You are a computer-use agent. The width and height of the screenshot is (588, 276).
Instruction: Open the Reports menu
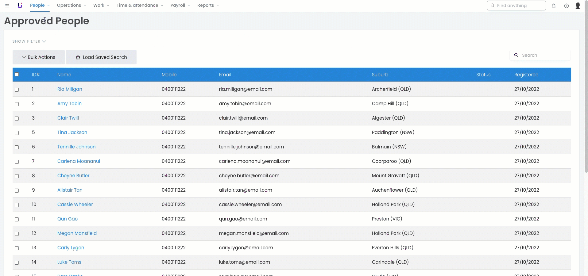pos(208,6)
